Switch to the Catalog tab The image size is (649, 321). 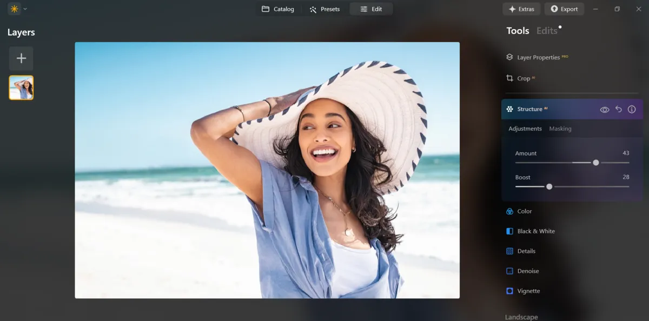tap(279, 9)
